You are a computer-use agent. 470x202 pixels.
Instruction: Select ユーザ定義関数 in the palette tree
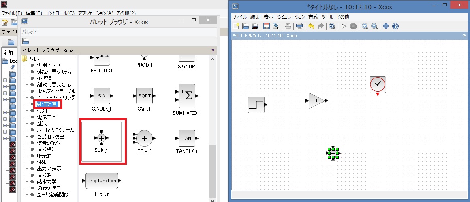pyautogui.click(x=52, y=195)
